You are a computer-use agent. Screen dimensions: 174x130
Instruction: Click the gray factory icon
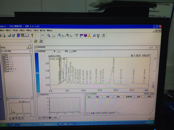pos(41,41)
